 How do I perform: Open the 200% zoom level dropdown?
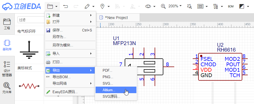175,6
